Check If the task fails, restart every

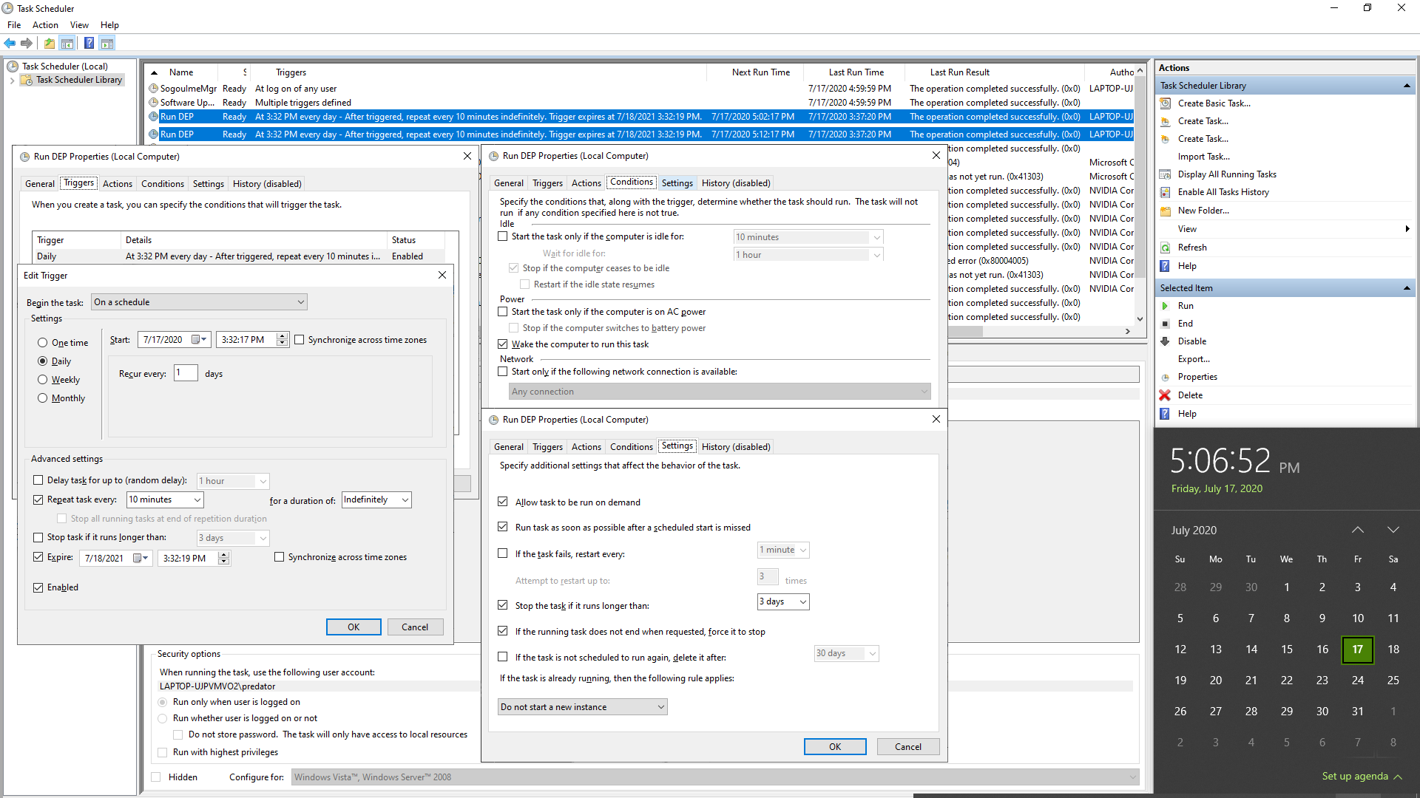[x=503, y=553]
